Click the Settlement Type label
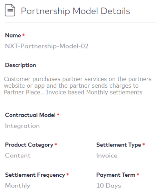The image size is (156, 194). coord(118,145)
